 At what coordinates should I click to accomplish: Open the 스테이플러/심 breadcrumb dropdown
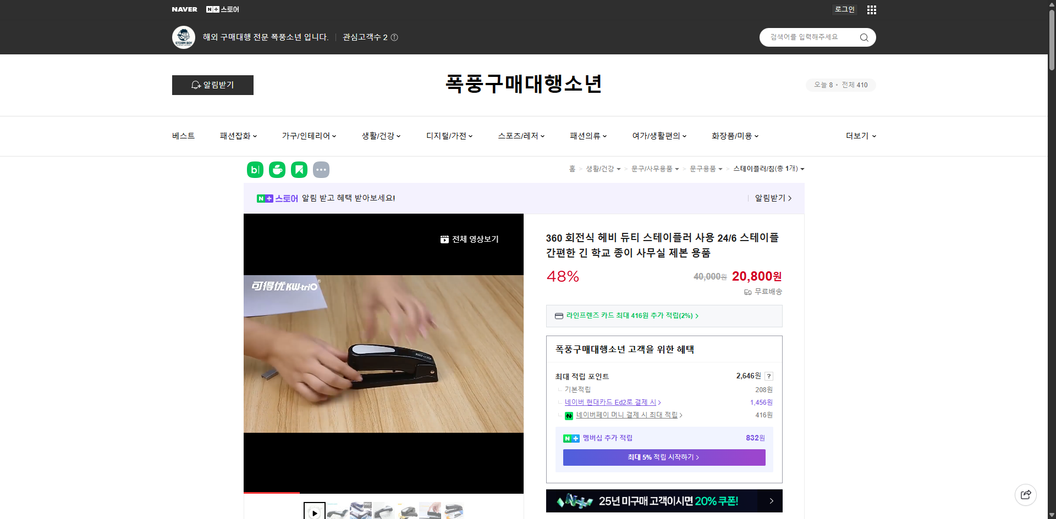802,169
